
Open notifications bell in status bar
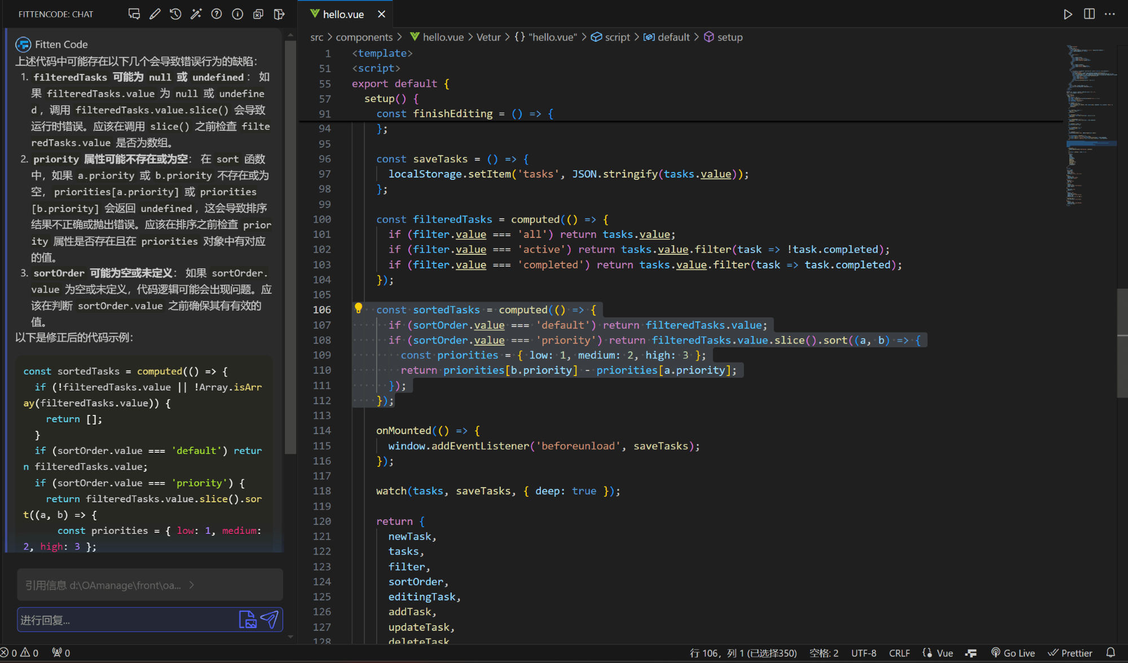coord(1111,653)
